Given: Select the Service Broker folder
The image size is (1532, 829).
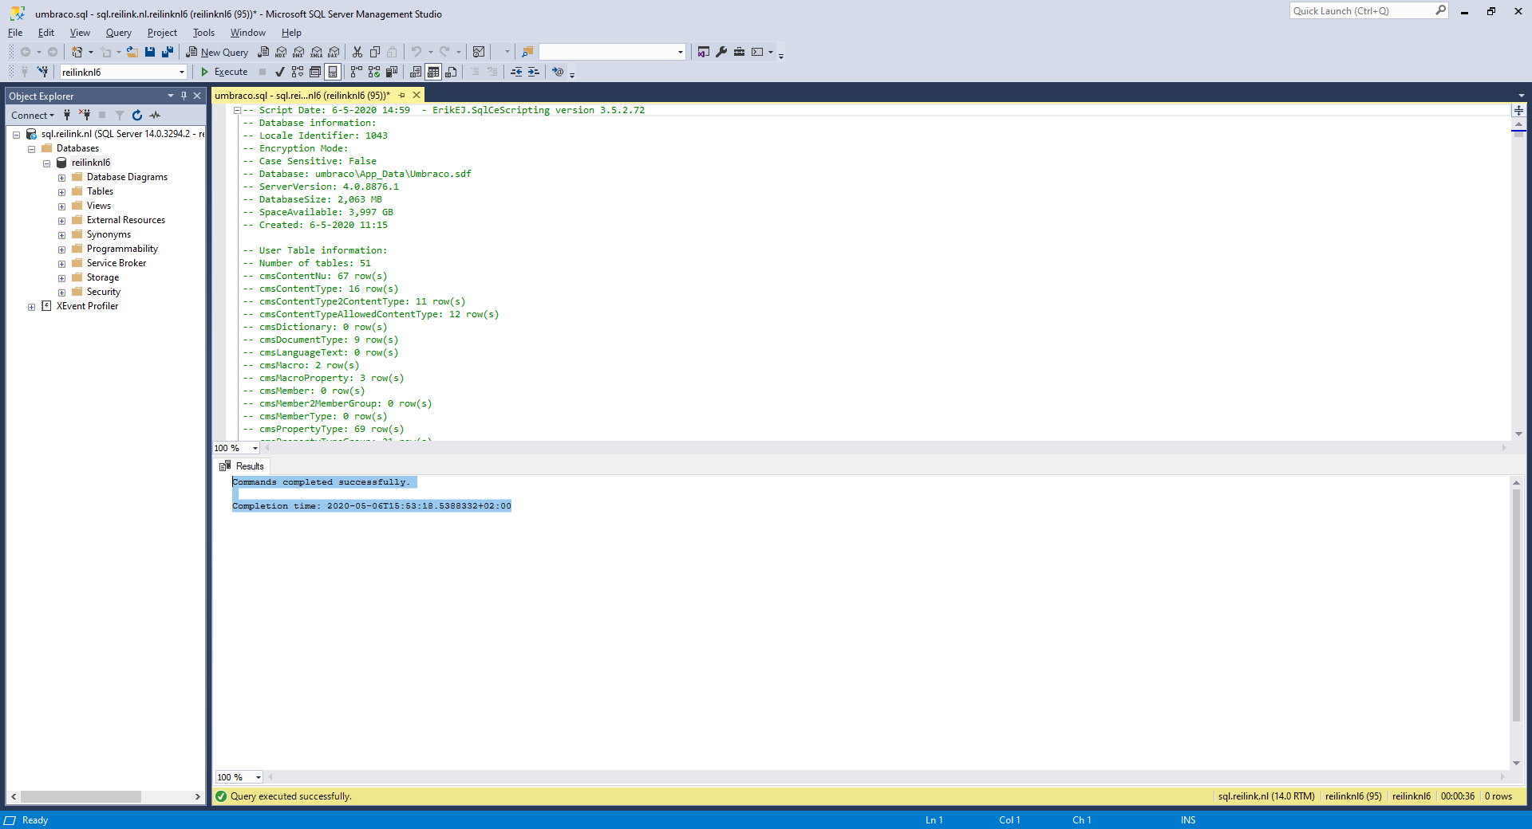Looking at the screenshot, I should click(116, 263).
